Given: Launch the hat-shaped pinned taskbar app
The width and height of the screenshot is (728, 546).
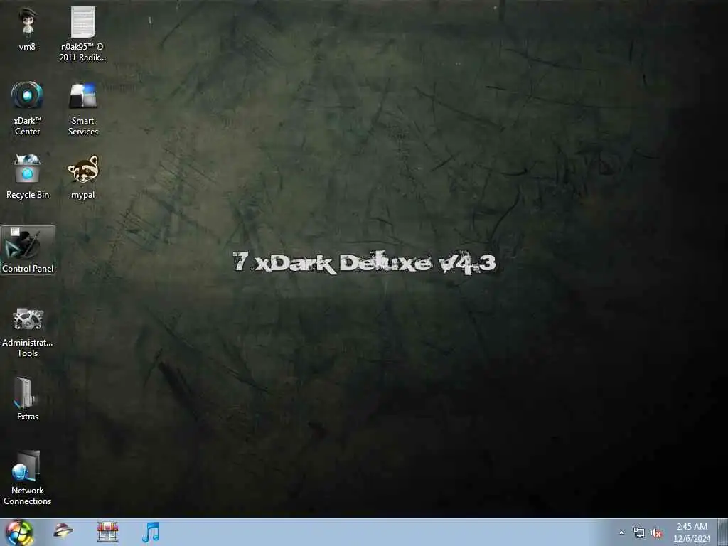Looking at the screenshot, I should [63, 530].
